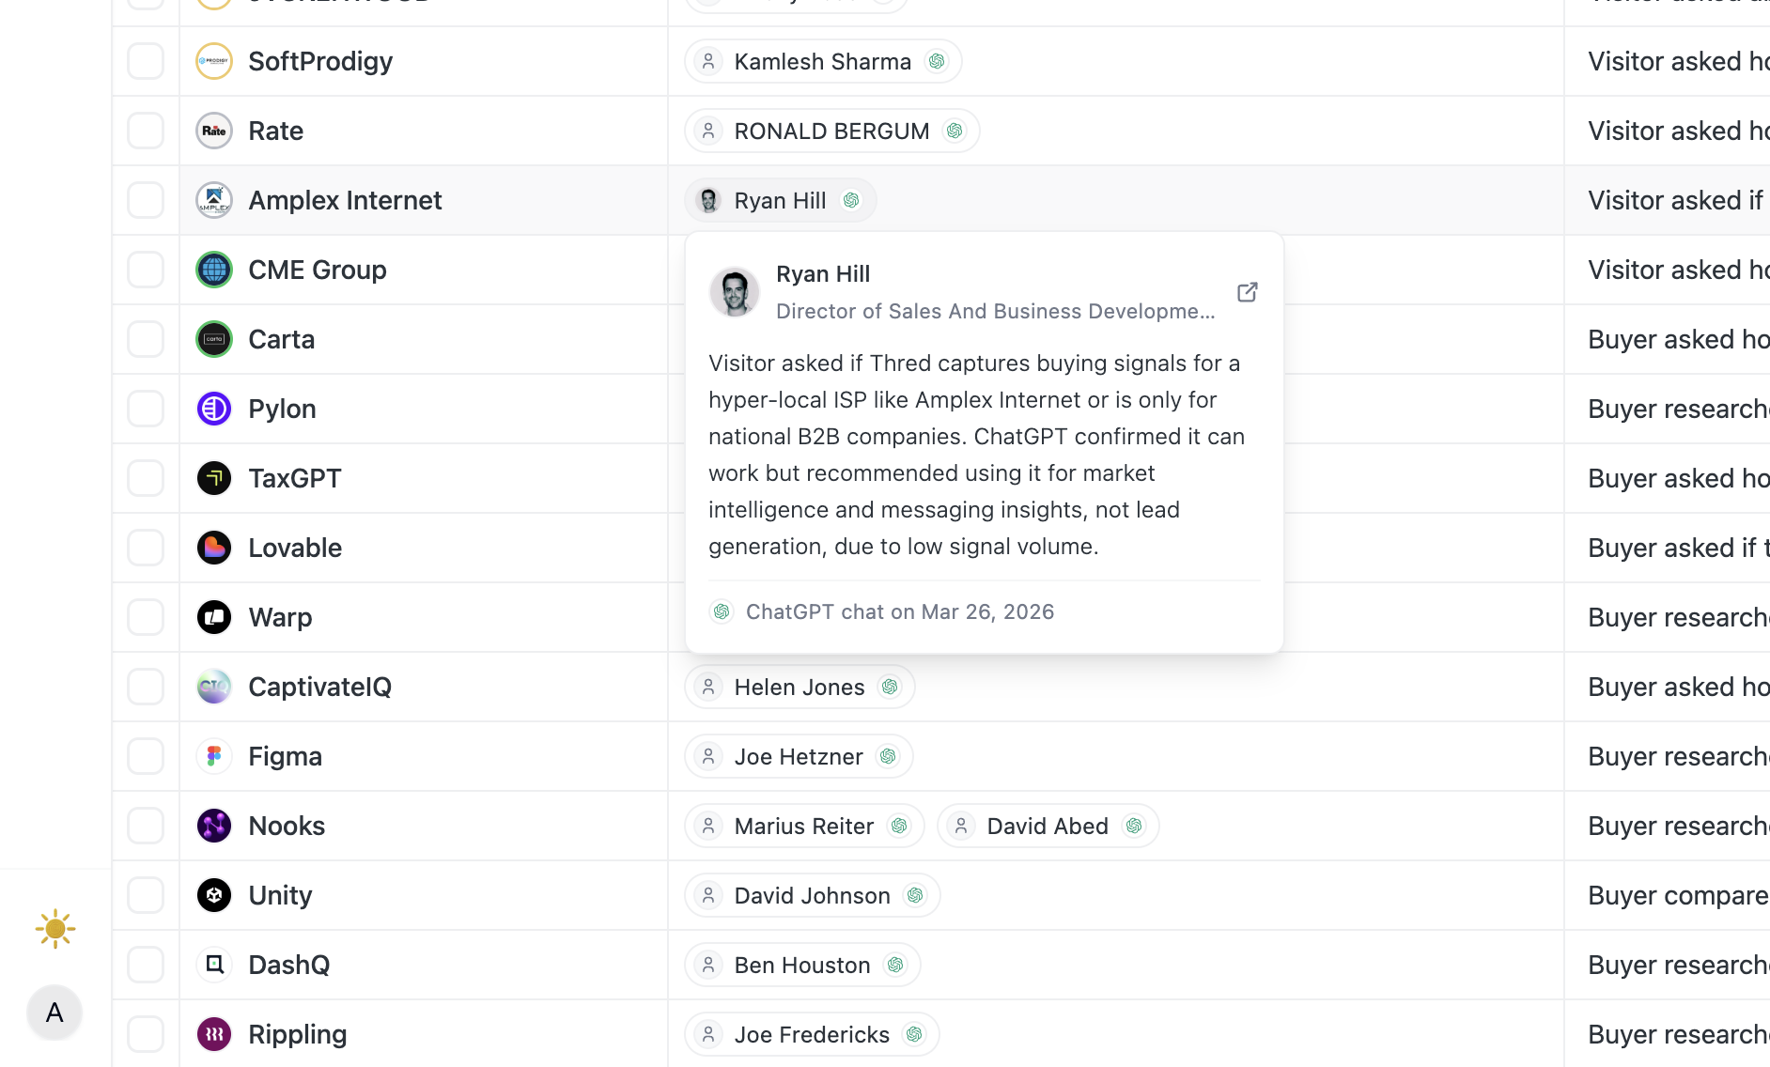This screenshot has height=1067, width=1770.
Task: Select the TaxGPT row checkbox
Action: click(146, 478)
